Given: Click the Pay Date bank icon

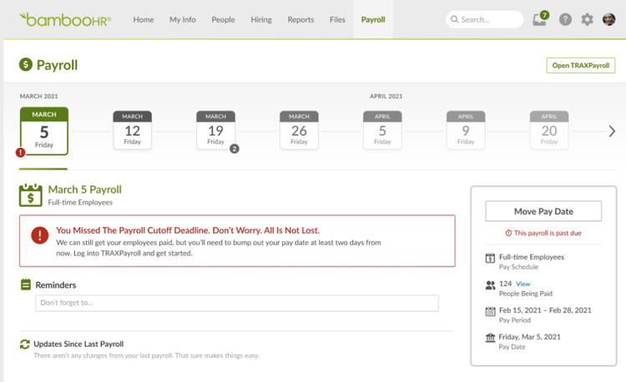Looking at the screenshot, I should pos(490,338).
